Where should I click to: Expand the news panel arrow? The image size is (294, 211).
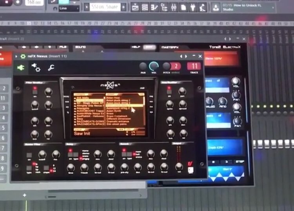pos(273,8)
